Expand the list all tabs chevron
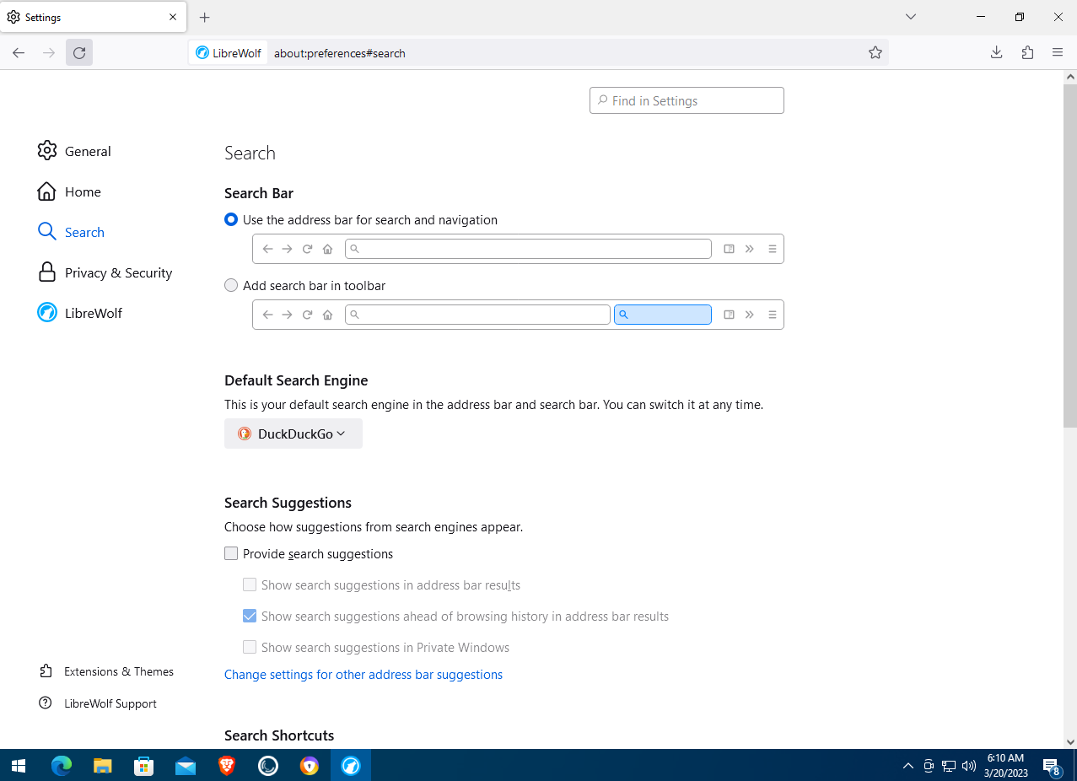Viewport: 1077px width, 781px height. 911,17
